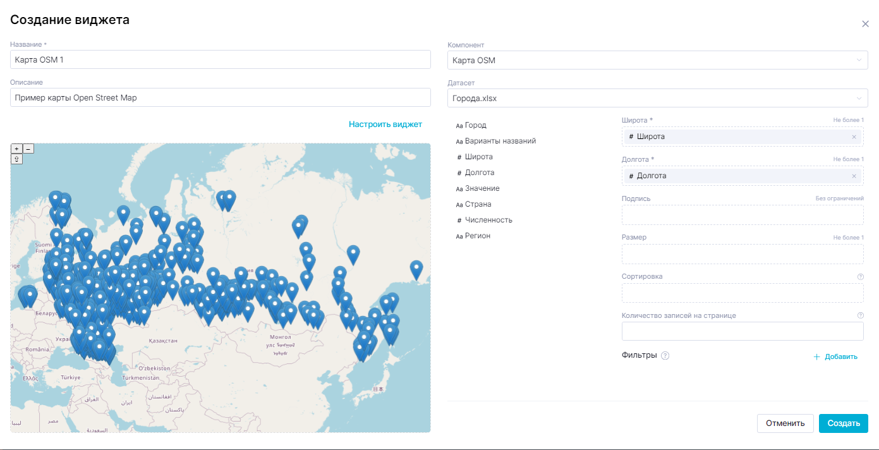
Task: Click help icon for Сортировка
Action: [860, 277]
